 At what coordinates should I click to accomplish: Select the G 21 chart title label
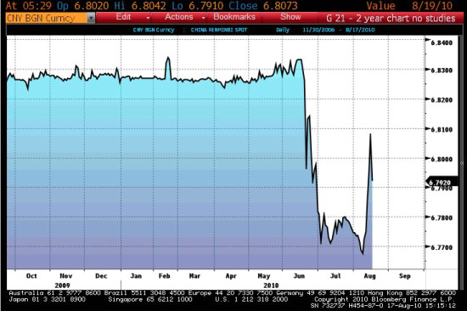391,18
